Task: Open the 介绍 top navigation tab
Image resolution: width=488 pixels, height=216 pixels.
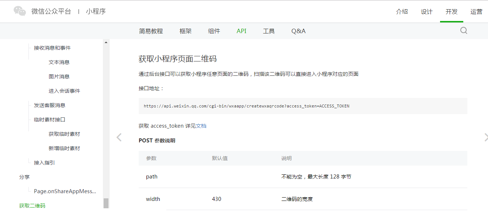Action: [402, 11]
